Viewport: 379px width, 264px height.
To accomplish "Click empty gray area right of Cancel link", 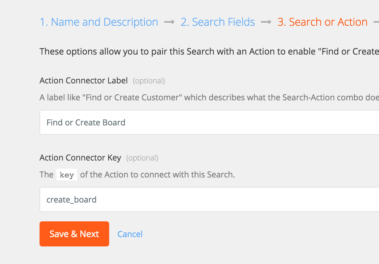I will (x=260, y=234).
